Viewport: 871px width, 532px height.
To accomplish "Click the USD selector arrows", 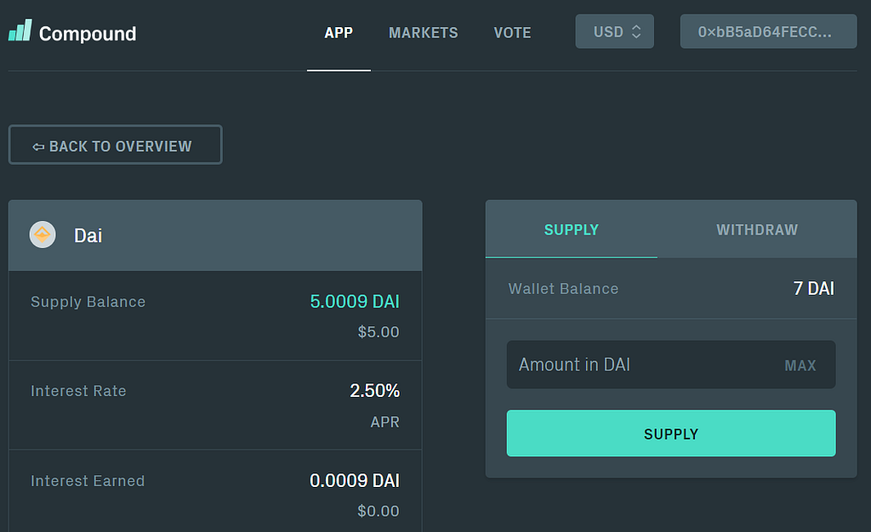I will point(636,31).
